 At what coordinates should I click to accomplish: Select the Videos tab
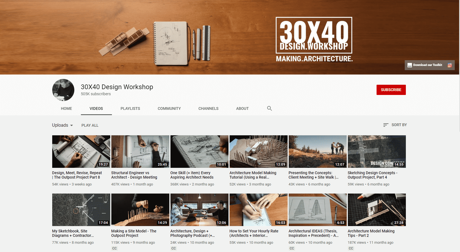click(96, 108)
